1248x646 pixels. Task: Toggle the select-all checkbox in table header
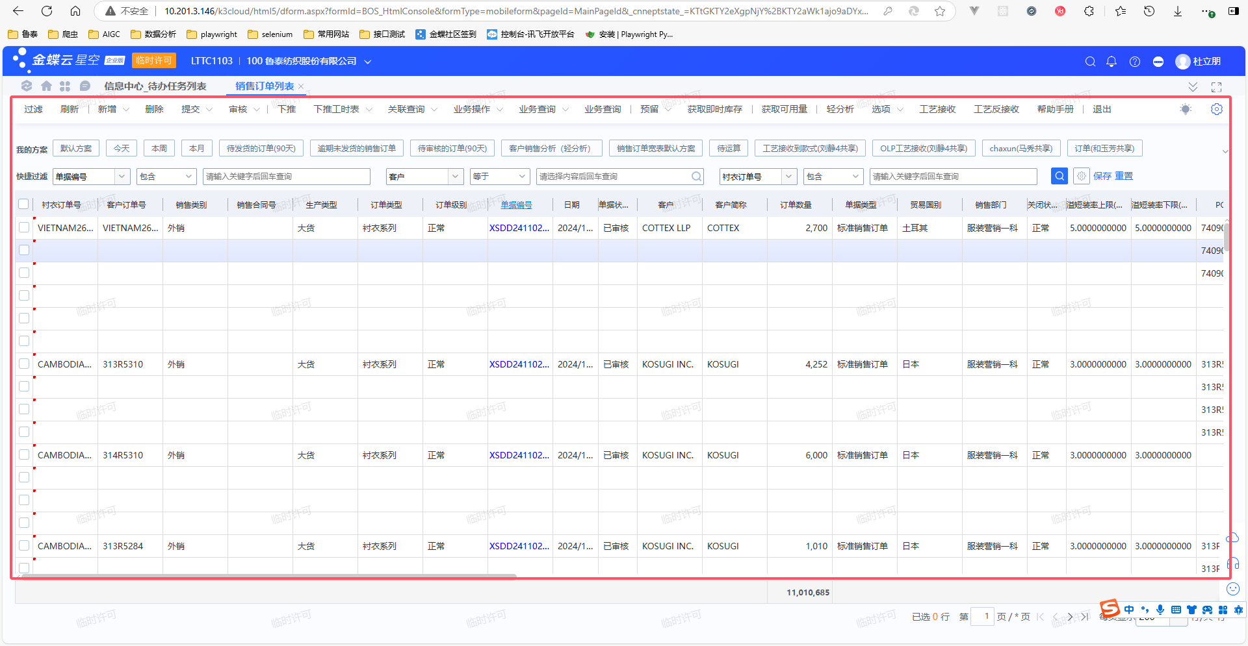(24, 204)
